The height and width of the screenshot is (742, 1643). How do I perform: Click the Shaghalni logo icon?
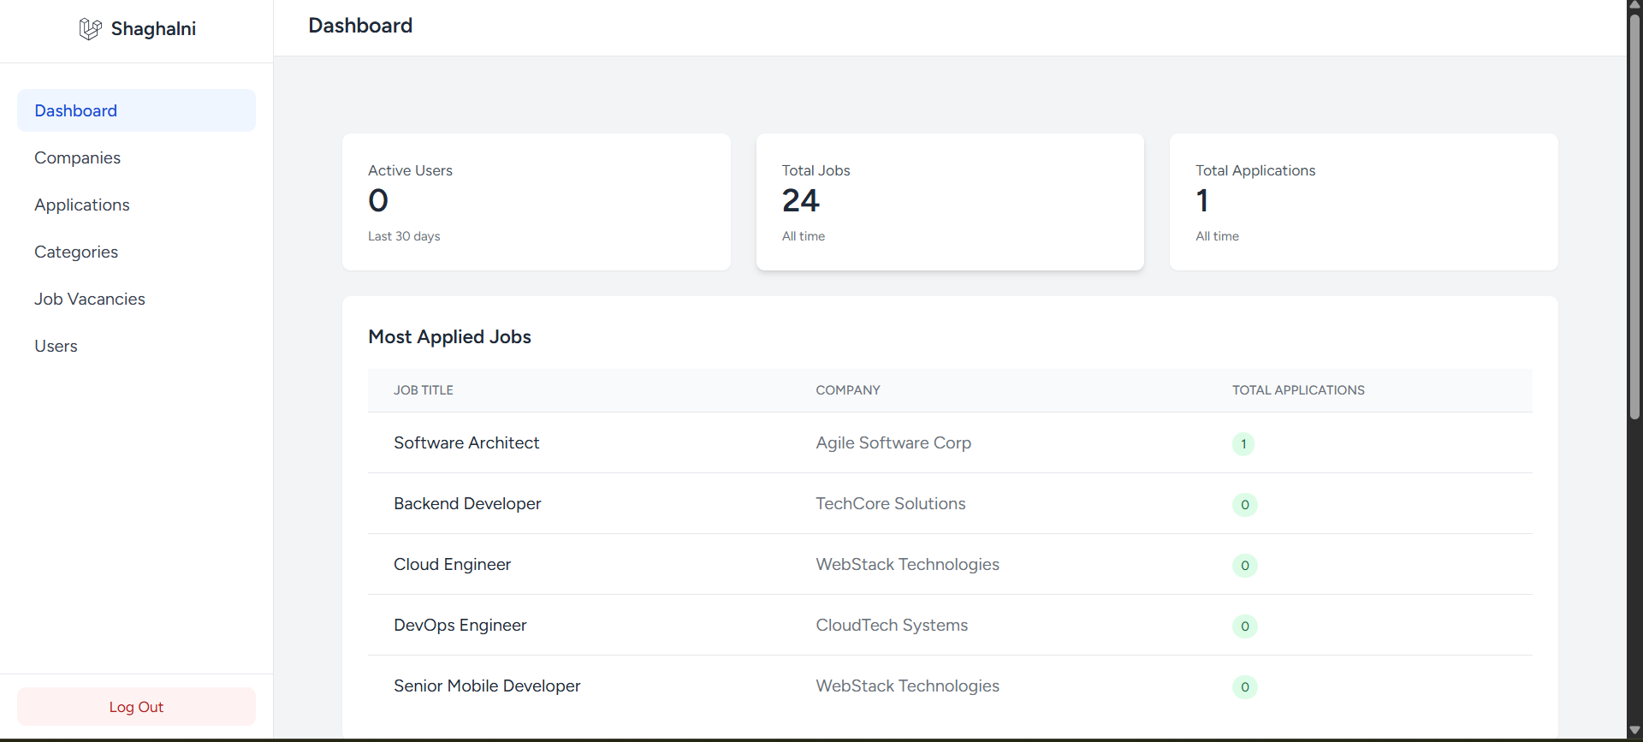[90, 29]
